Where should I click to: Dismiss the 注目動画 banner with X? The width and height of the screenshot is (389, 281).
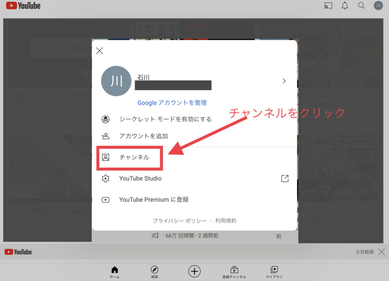tap(381, 252)
